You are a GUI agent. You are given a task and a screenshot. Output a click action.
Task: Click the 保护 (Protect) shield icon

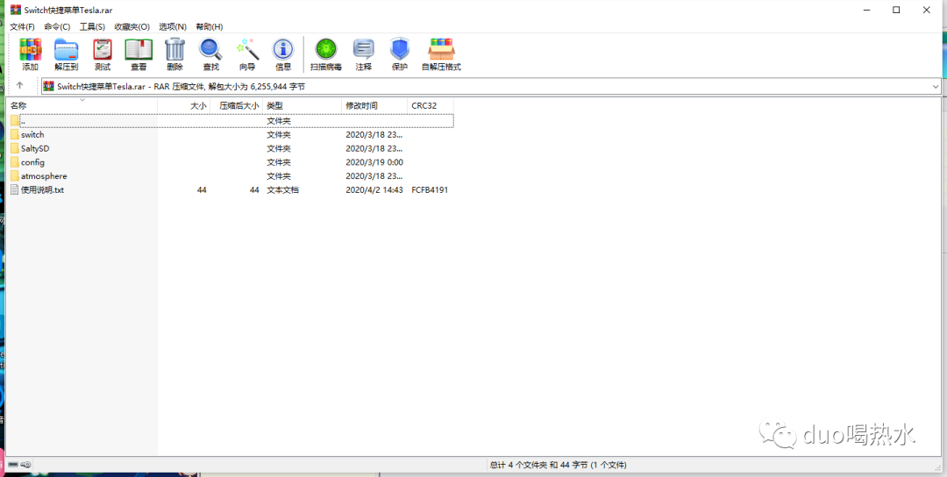[x=399, y=49]
